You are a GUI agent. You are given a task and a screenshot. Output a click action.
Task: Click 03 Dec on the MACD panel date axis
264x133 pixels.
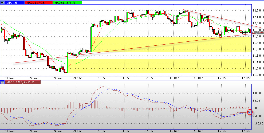[x=125, y=131]
